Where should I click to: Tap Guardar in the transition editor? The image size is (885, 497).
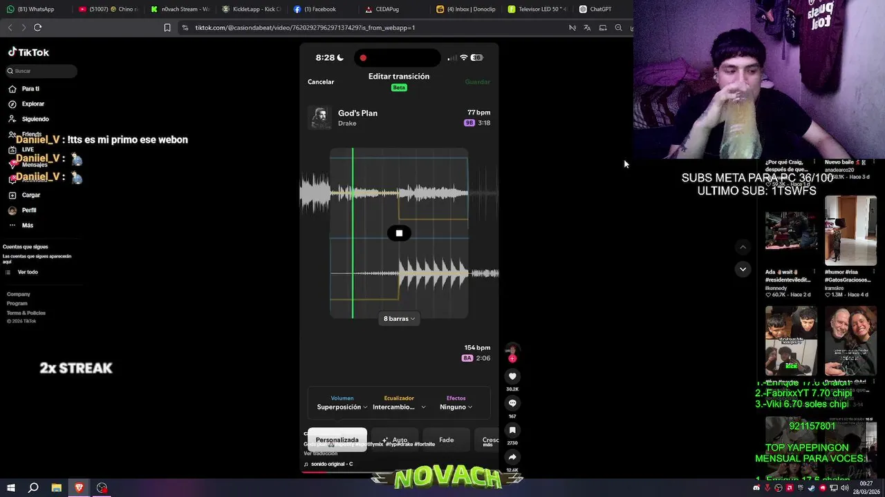coord(477,81)
